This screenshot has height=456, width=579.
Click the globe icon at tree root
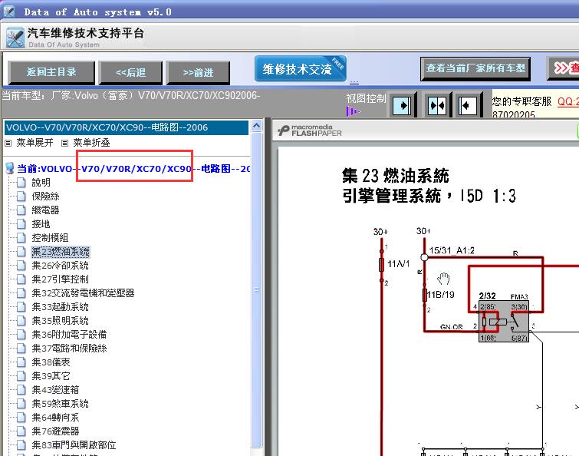[10, 169]
